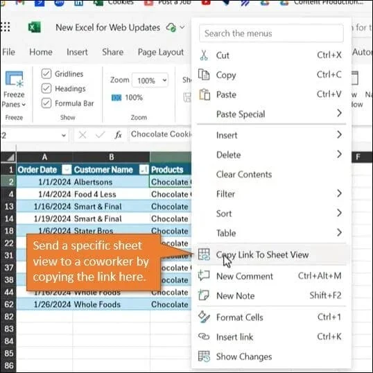Choose Cut from the context menu
373x373 pixels.
(271, 55)
